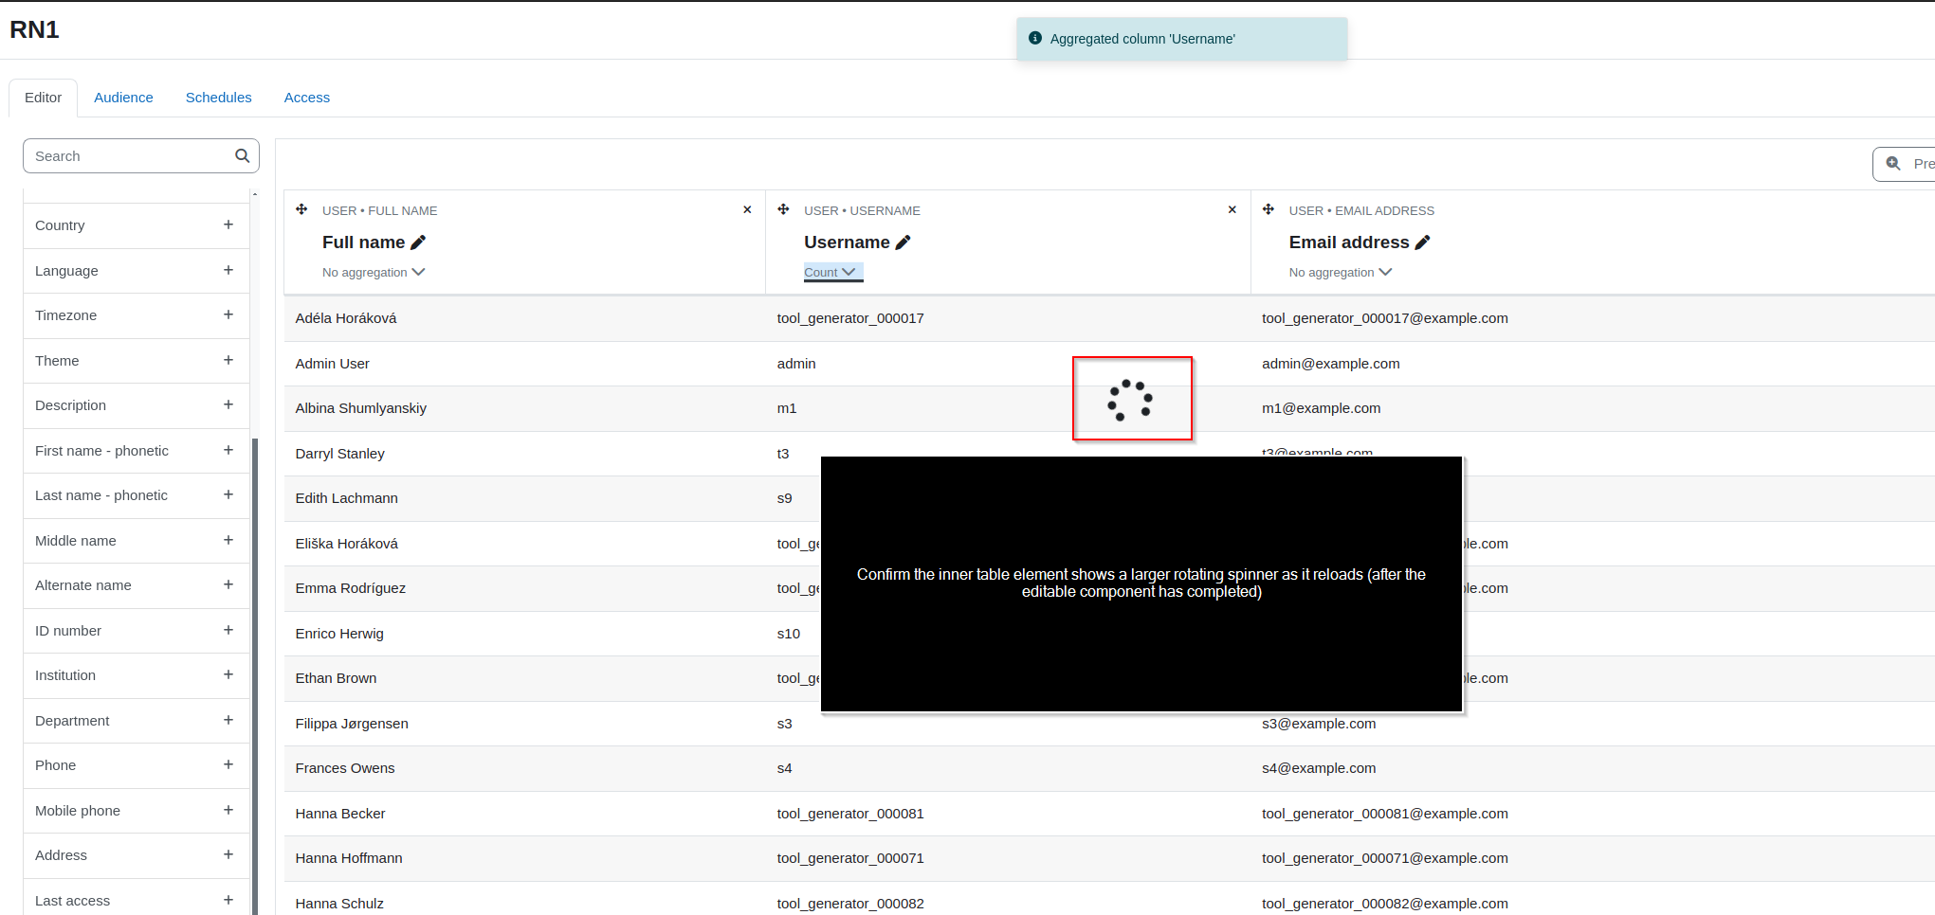Add the Language field with plus icon
The height and width of the screenshot is (915, 1935).
tap(228, 270)
